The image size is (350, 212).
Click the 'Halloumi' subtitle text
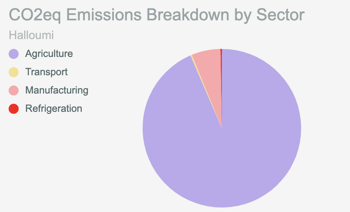pyautogui.click(x=31, y=35)
